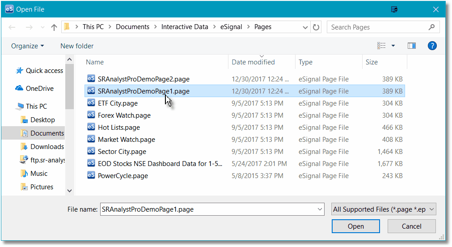The width and height of the screenshot is (452, 247).
Task: Click the Forward navigation arrow
Action: pyautogui.click(x=29, y=27)
